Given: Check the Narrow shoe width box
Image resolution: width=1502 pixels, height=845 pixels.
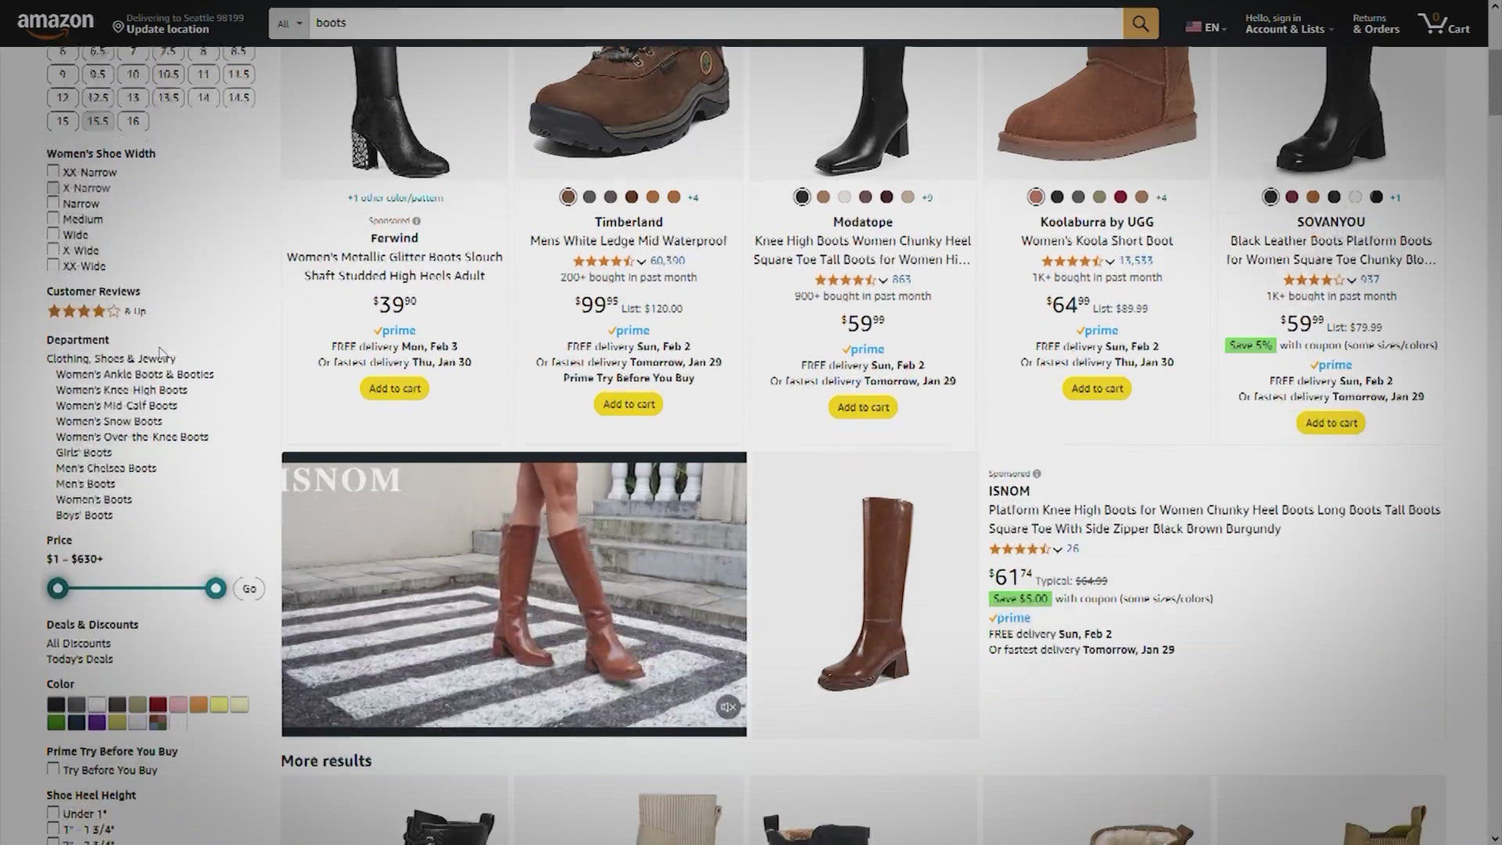Looking at the screenshot, I should tap(52, 203).
